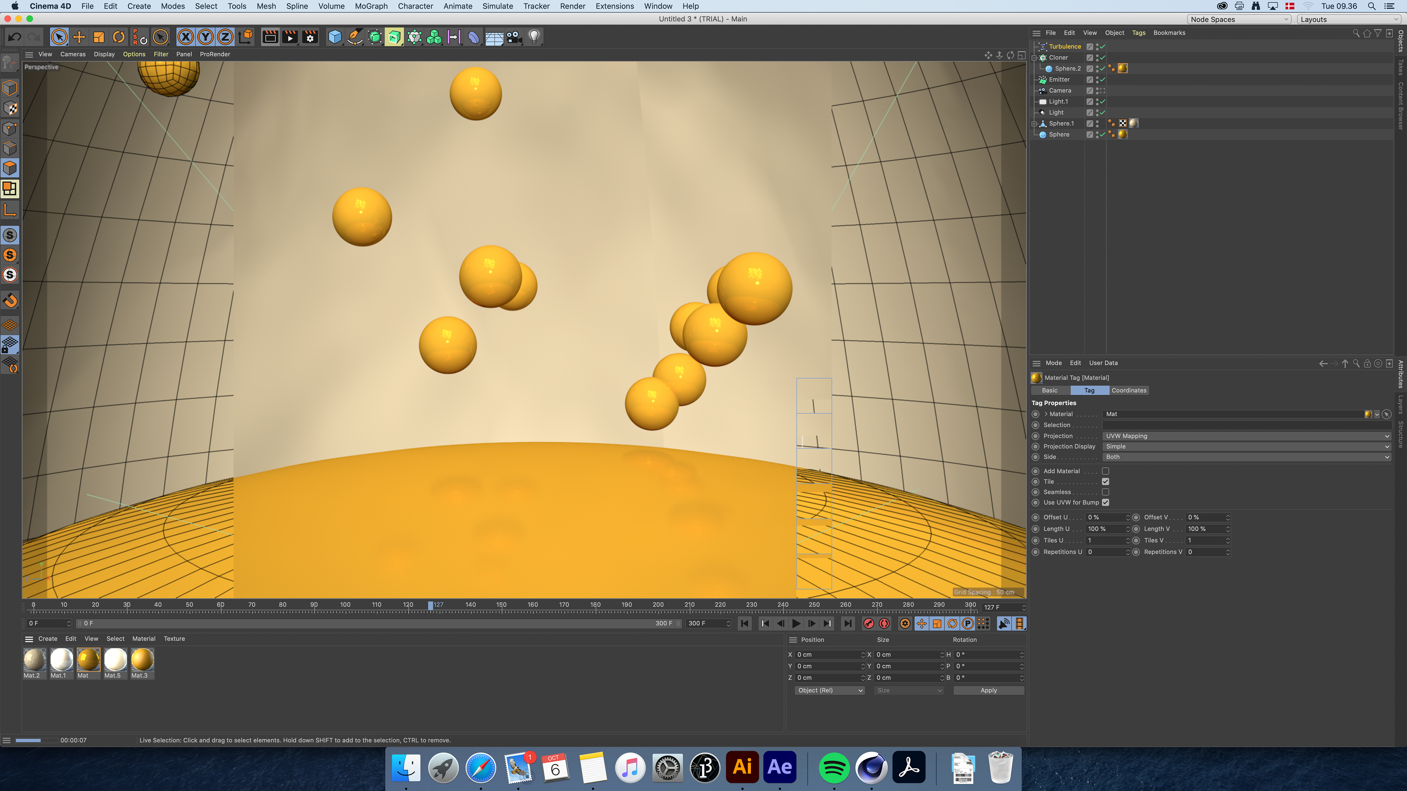Add a Cube primitive object

point(335,37)
